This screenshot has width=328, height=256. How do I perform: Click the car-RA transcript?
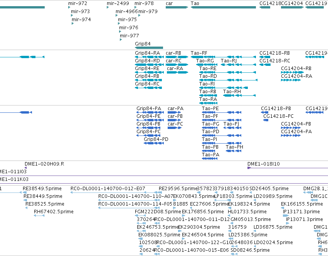[178, 72]
